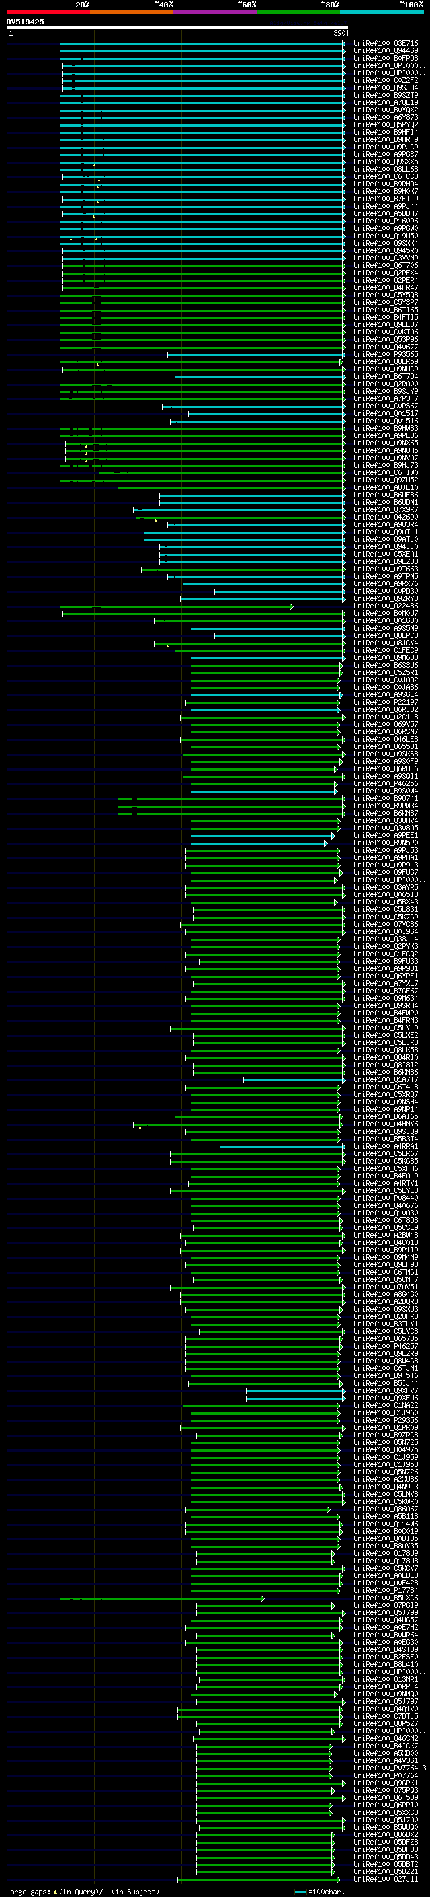Image resolution: width=430 pixels, height=1897 pixels.
Task: Click the UniRef100_P17784 label
Action: coord(385,1591)
